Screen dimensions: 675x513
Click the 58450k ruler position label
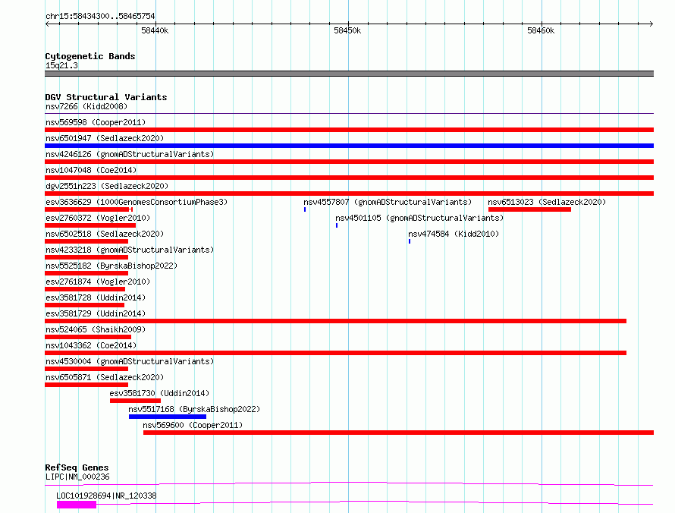pos(347,30)
